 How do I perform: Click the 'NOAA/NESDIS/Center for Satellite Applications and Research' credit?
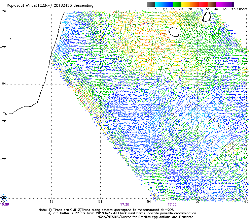point(145,217)
